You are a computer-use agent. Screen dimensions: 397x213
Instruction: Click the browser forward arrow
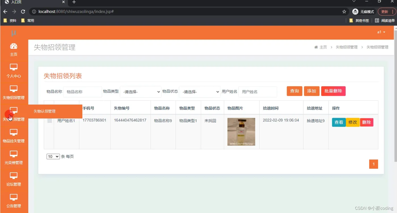tap(14, 12)
